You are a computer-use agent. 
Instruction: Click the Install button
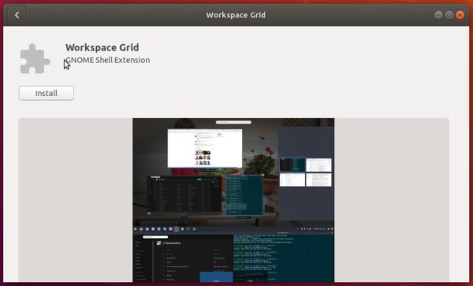(x=47, y=93)
